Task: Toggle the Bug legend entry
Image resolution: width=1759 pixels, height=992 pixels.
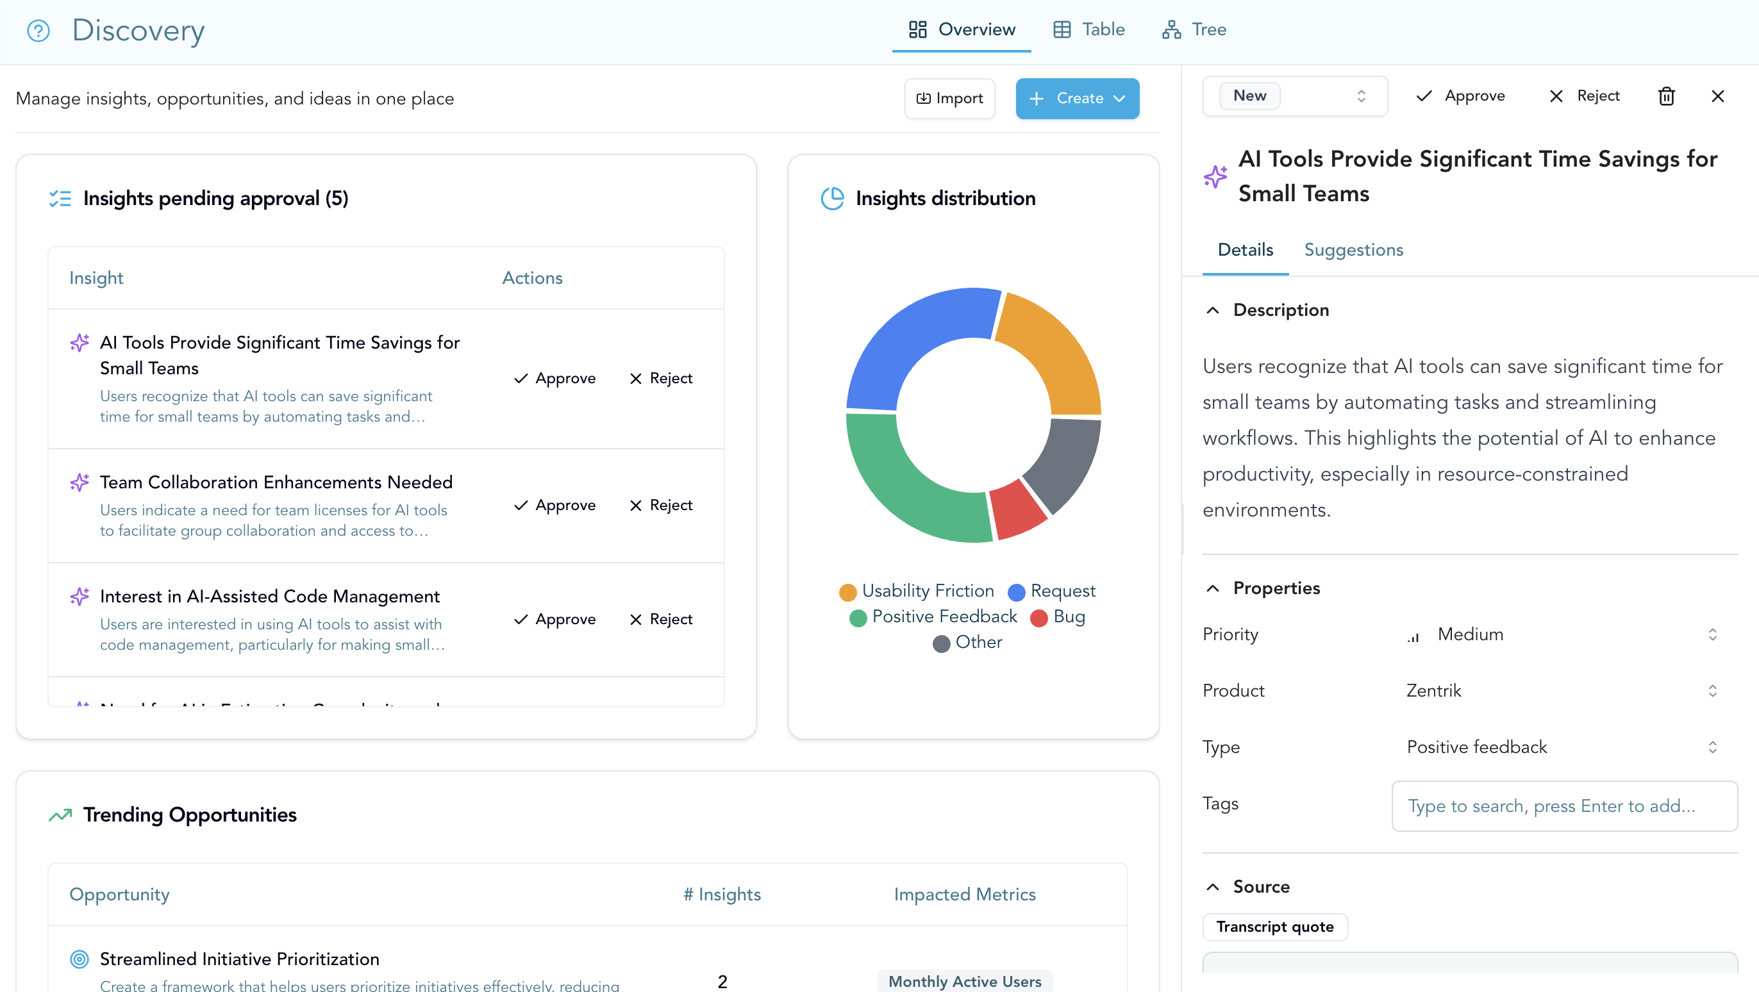Action: (x=1058, y=616)
